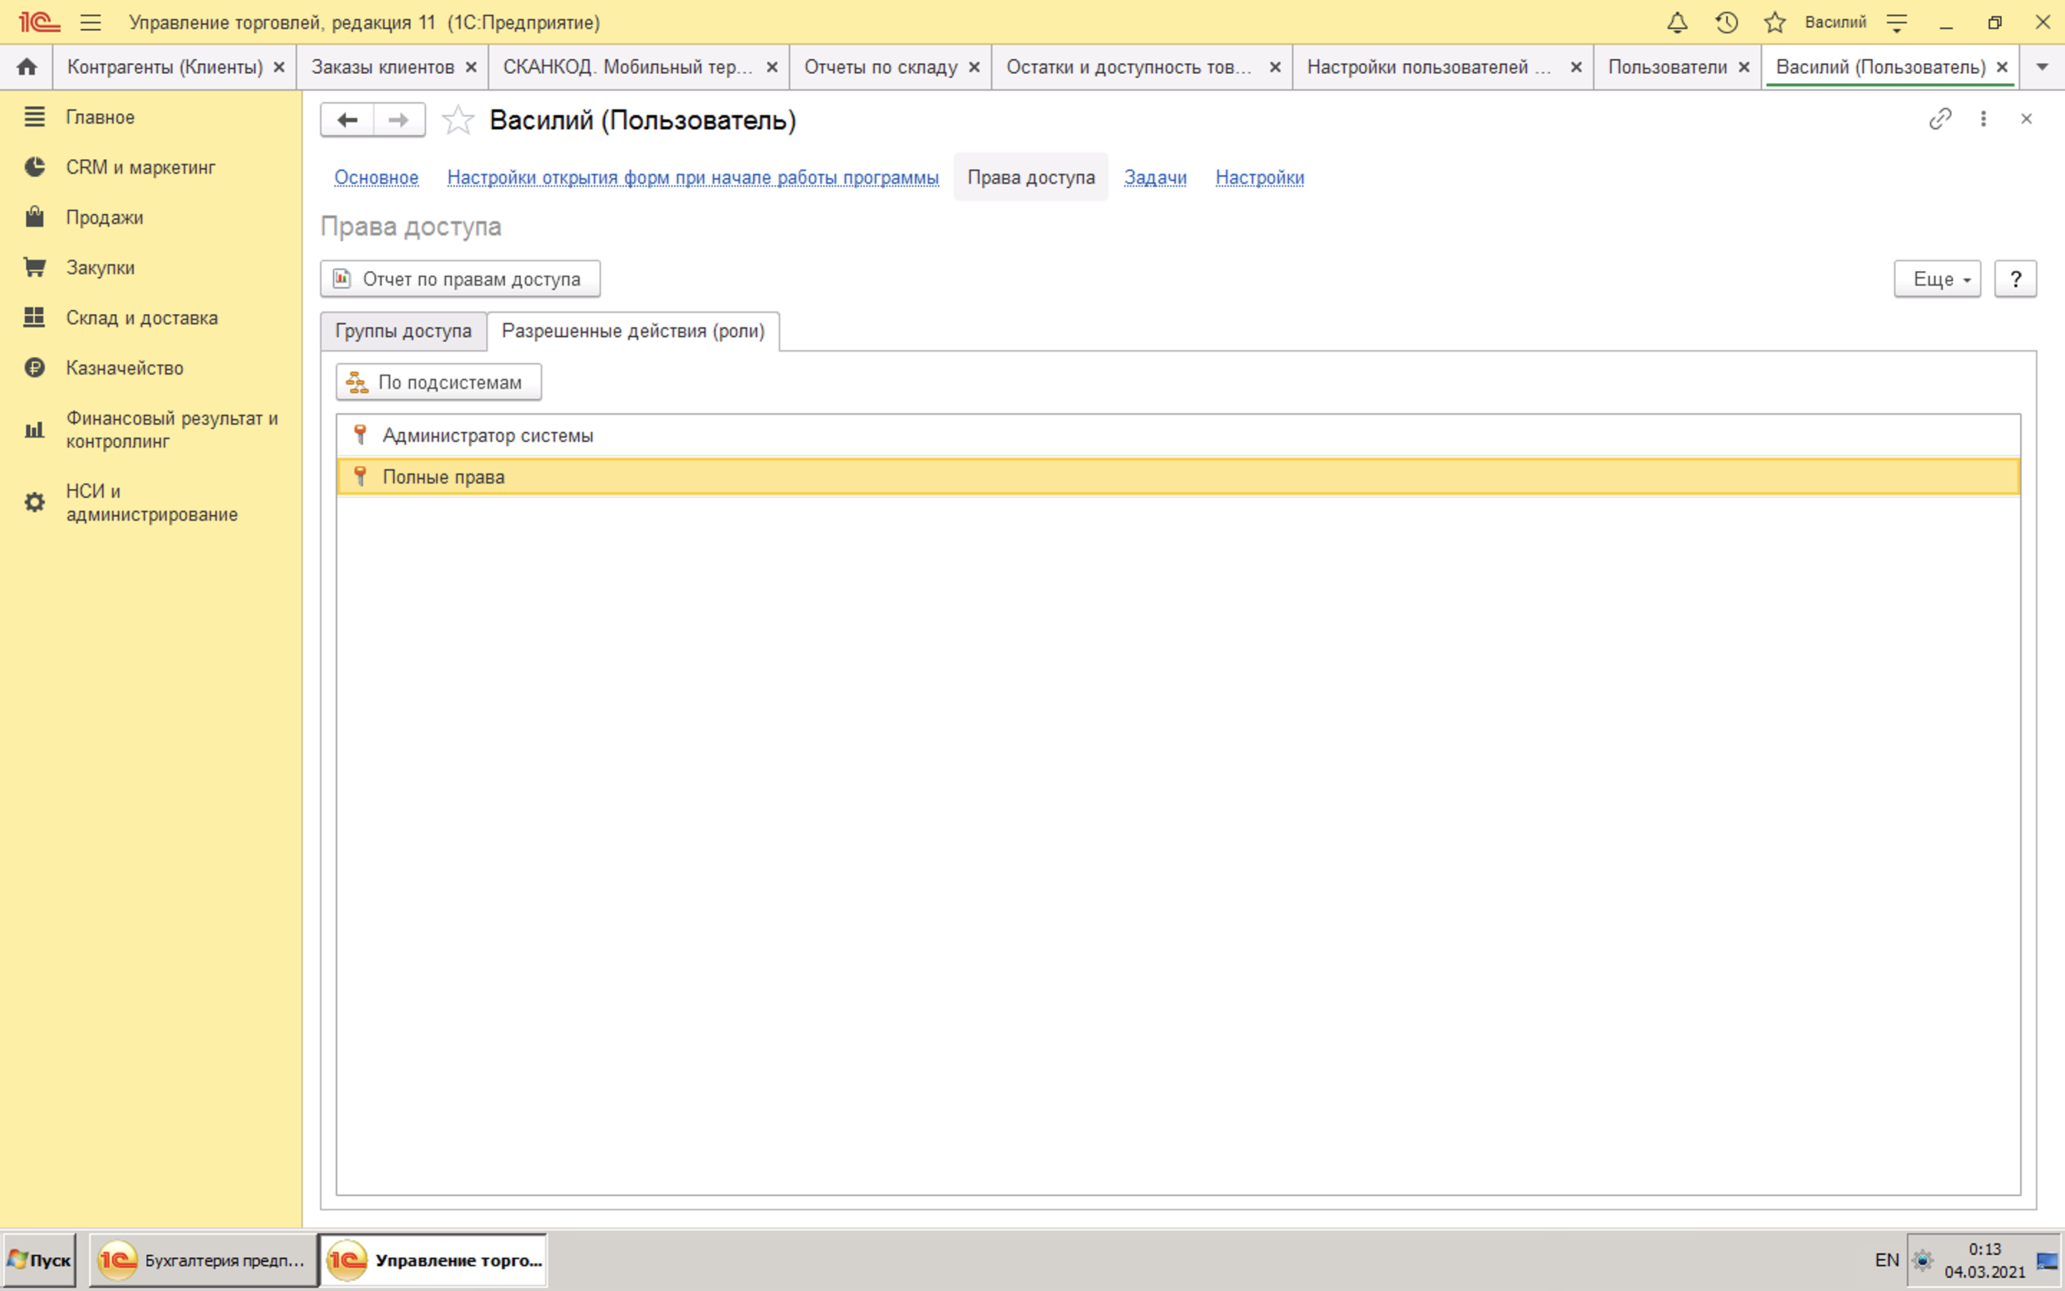Open НСИ и администрирование section
This screenshot has width=2065, height=1291.
(151, 502)
